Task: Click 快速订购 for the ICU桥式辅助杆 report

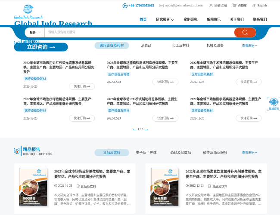Action: pyautogui.click(x=165, y=118)
